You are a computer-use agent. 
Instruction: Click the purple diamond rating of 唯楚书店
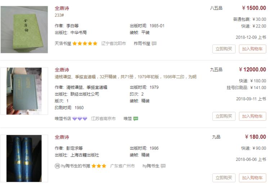coord(80,119)
